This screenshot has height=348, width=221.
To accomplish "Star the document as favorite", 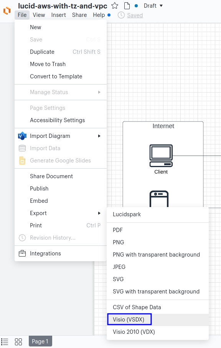I will (x=115, y=5).
